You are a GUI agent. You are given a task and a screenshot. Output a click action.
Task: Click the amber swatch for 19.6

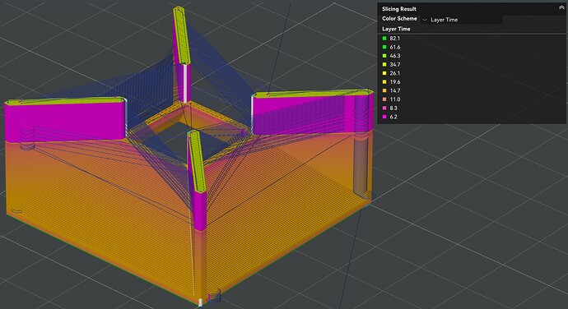(384, 82)
